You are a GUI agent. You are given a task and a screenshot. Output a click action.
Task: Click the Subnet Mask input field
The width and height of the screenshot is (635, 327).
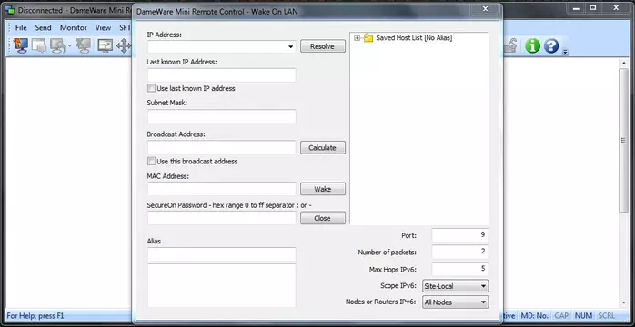point(221,116)
